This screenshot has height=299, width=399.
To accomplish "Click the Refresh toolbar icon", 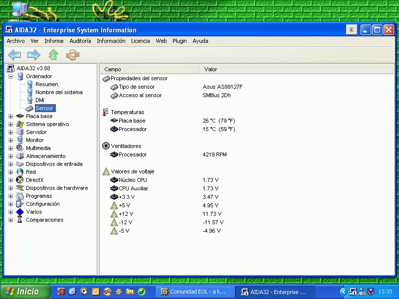I will pos(73,55).
